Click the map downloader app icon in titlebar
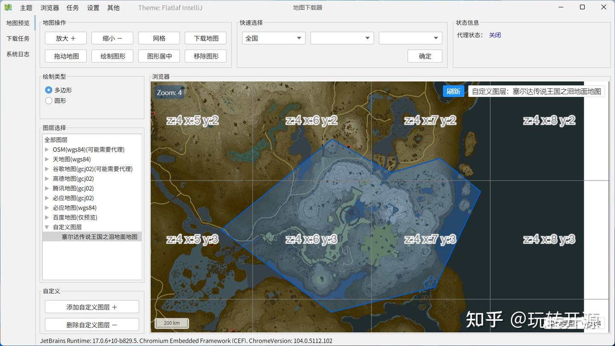The width and height of the screenshot is (615, 346). coord(9,7)
